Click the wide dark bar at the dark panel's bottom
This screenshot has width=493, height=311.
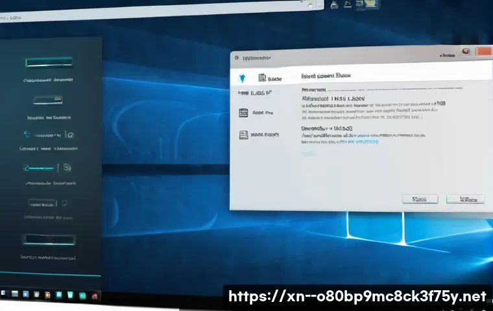[x=49, y=240]
